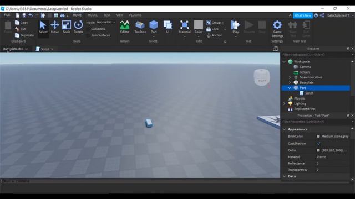
Task: Close the Script tab
Action: pos(52,49)
